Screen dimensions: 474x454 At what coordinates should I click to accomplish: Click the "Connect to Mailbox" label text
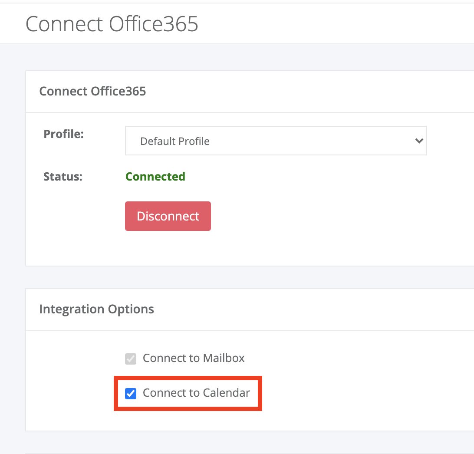(x=194, y=358)
